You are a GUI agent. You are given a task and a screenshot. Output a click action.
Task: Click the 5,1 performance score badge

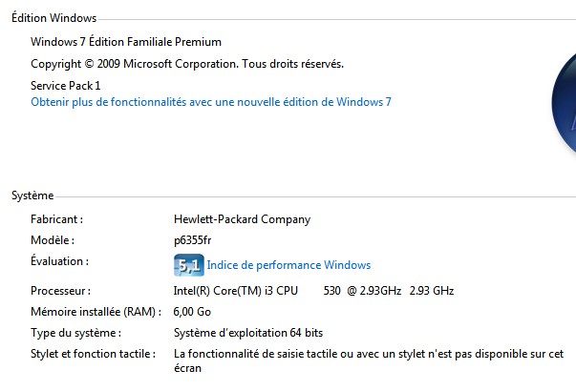(x=189, y=265)
